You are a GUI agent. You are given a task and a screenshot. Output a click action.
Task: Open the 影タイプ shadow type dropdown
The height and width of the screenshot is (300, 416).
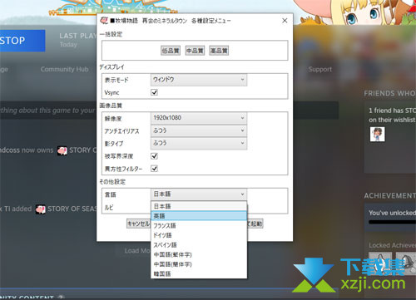(199, 143)
